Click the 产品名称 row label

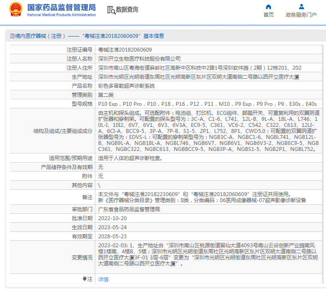pos(82,86)
